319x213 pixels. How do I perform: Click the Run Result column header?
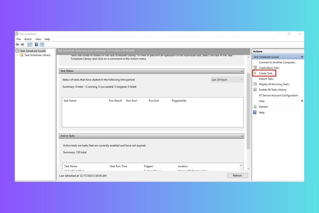pyautogui.click(x=116, y=101)
